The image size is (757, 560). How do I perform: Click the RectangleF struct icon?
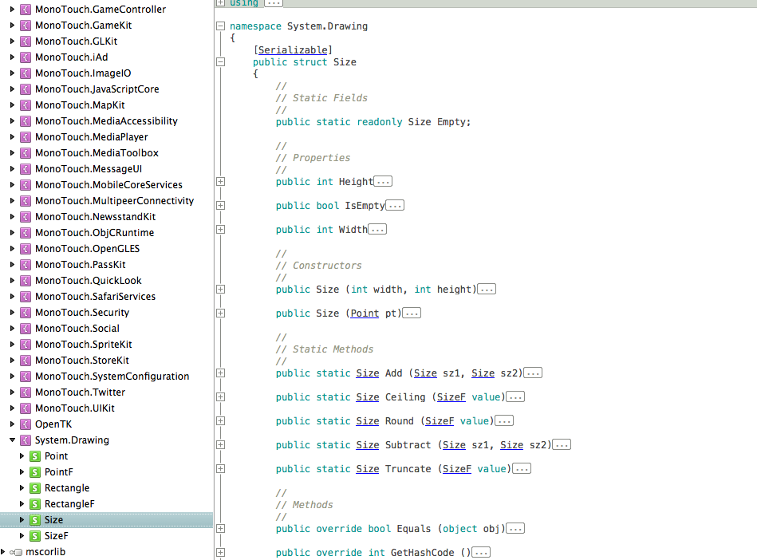35,503
